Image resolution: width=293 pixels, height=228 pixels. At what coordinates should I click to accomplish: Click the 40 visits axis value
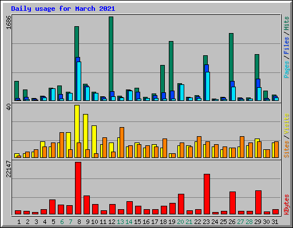(9, 107)
